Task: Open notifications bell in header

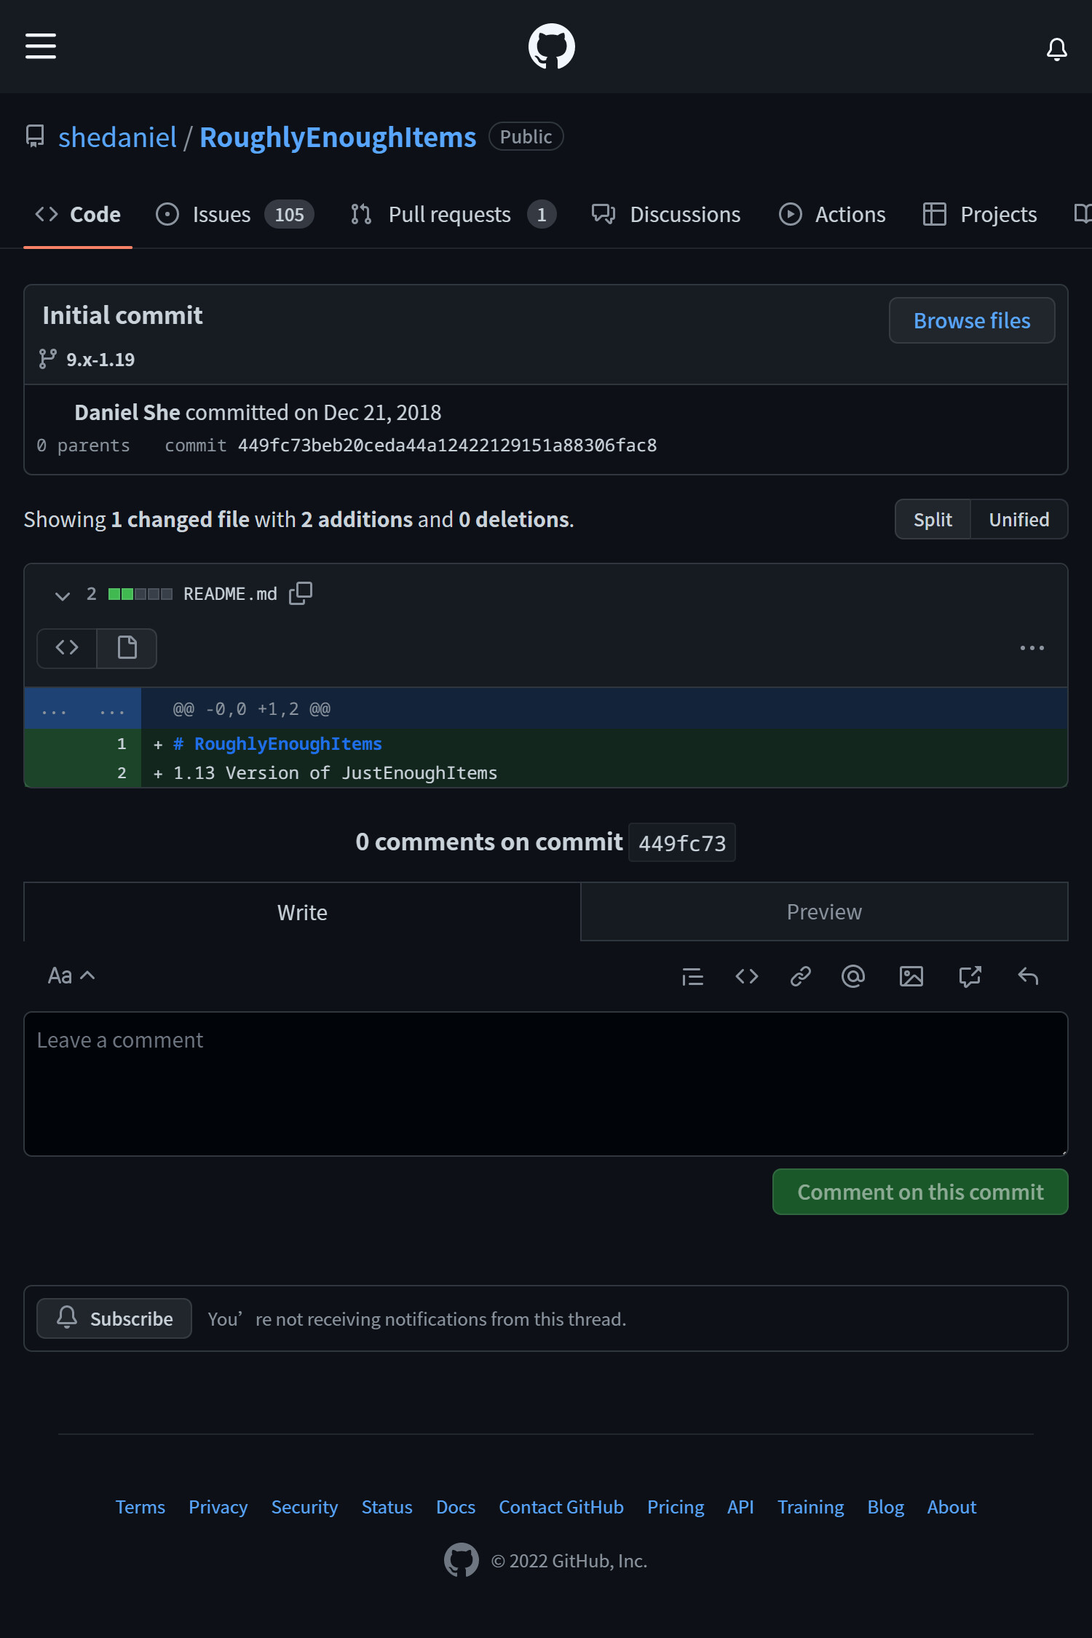Action: pos(1056,49)
